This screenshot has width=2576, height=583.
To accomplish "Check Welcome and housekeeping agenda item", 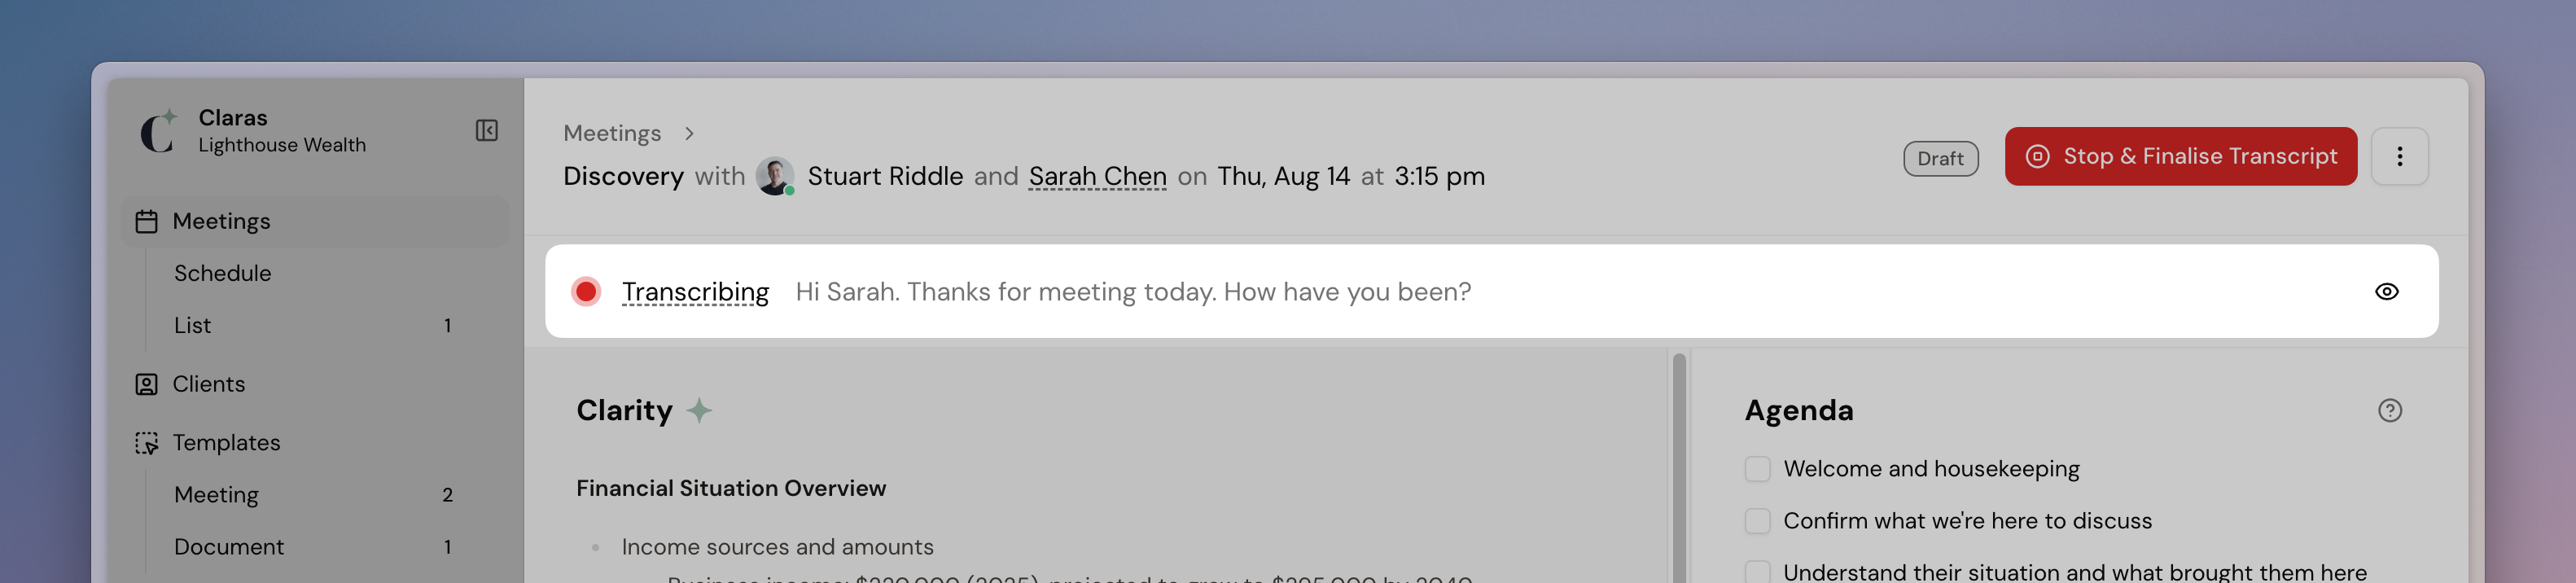I will coord(1757,469).
